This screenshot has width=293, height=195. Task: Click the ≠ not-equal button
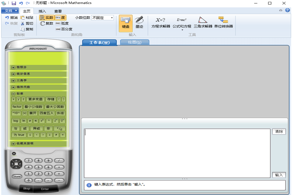56,135
